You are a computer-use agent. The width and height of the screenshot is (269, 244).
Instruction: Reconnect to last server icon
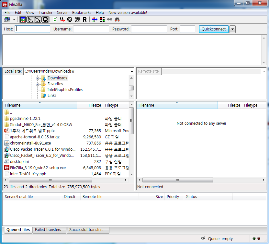[x=85, y=19]
